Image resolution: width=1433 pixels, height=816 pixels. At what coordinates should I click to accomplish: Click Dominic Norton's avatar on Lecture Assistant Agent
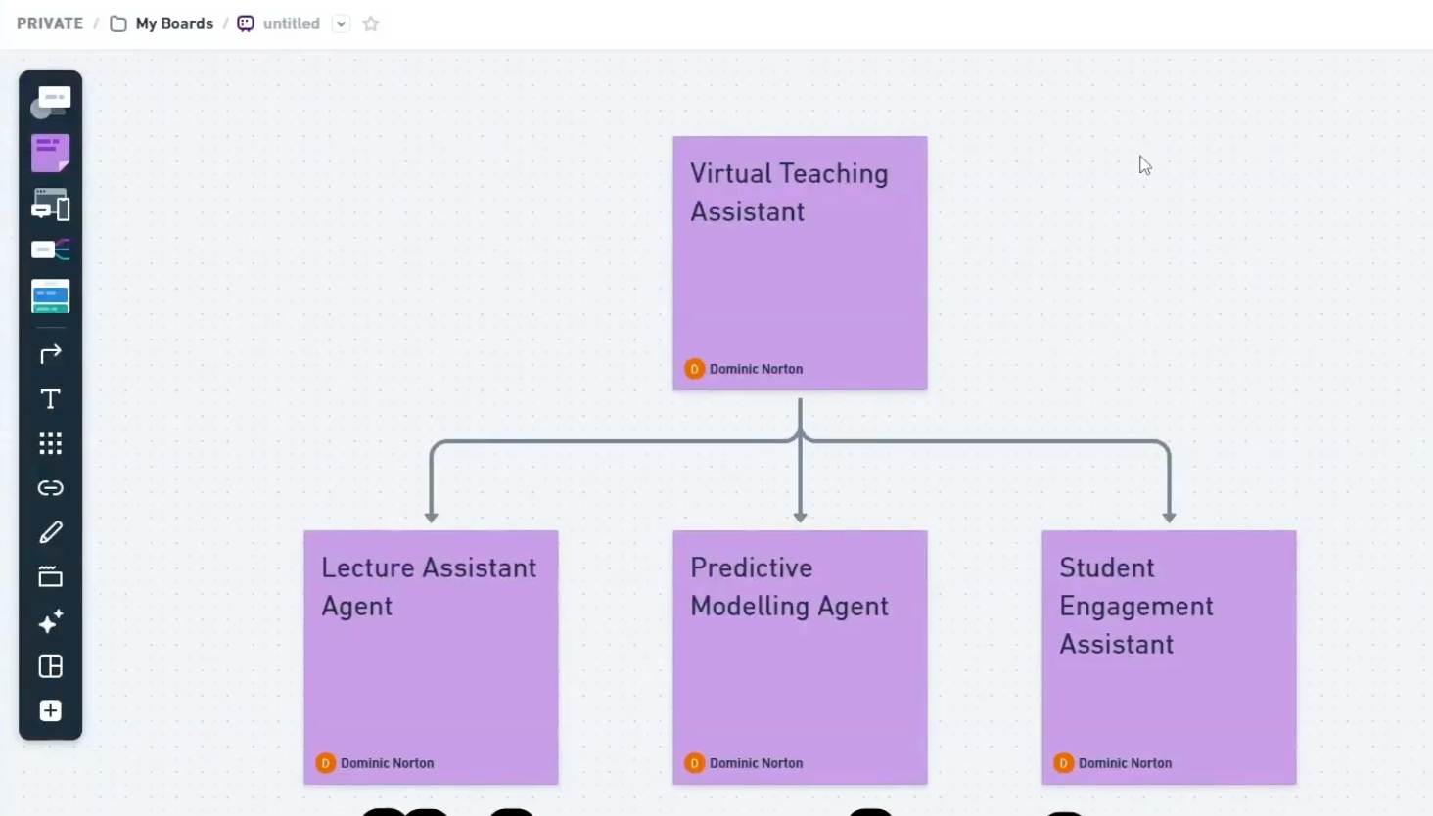tap(325, 762)
